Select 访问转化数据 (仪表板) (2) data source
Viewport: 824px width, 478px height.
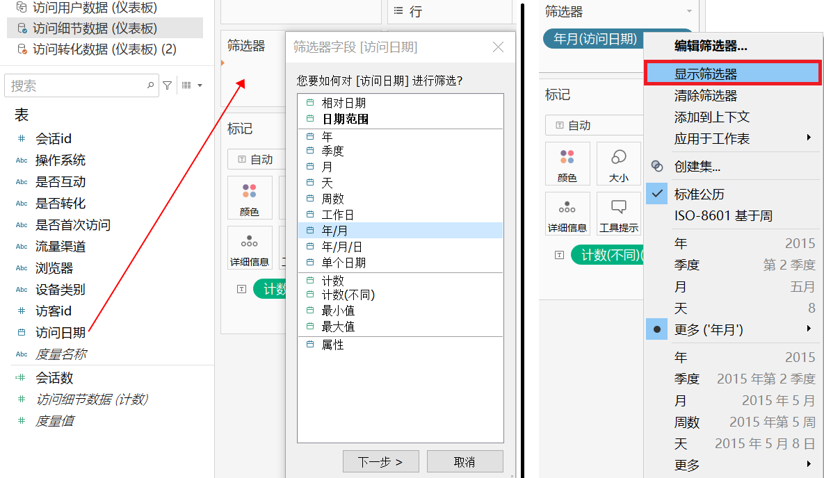[x=104, y=49]
